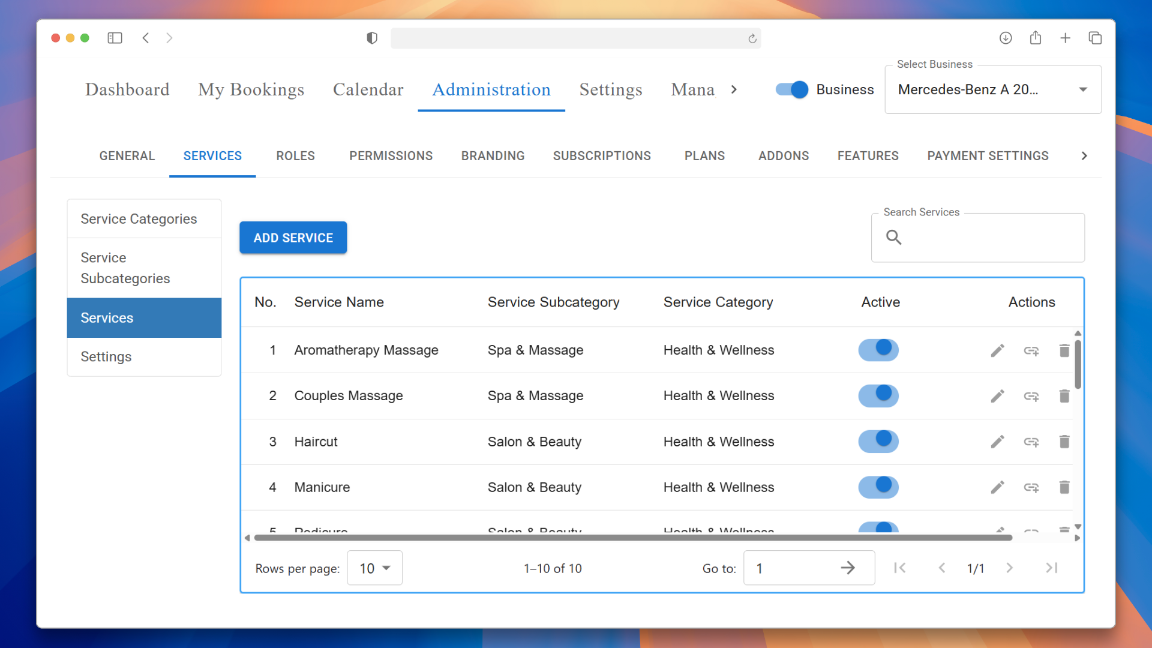This screenshot has width=1152, height=648.
Task: Click the arrow icon in the Go to field
Action: click(x=847, y=568)
